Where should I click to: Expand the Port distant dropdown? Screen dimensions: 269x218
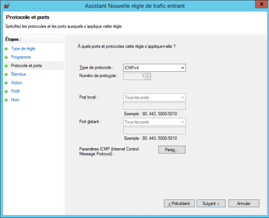click(x=154, y=122)
